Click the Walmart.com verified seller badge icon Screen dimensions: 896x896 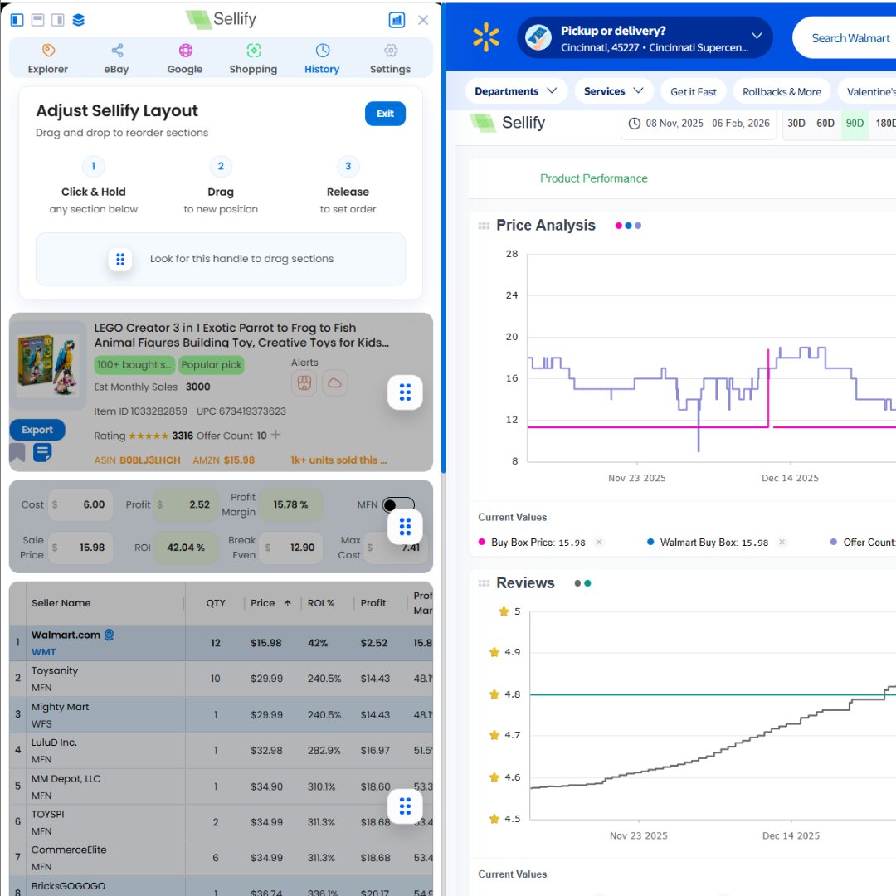(110, 635)
